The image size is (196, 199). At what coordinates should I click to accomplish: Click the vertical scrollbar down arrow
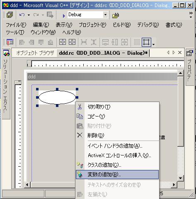(x=180, y=178)
